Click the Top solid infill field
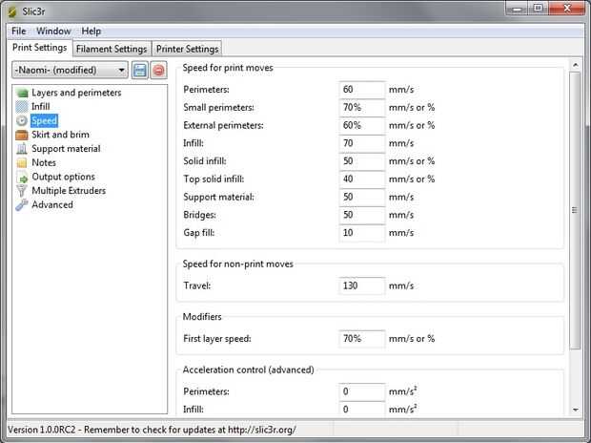The width and height of the screenshot is (591, 443). tap(362, 179)
